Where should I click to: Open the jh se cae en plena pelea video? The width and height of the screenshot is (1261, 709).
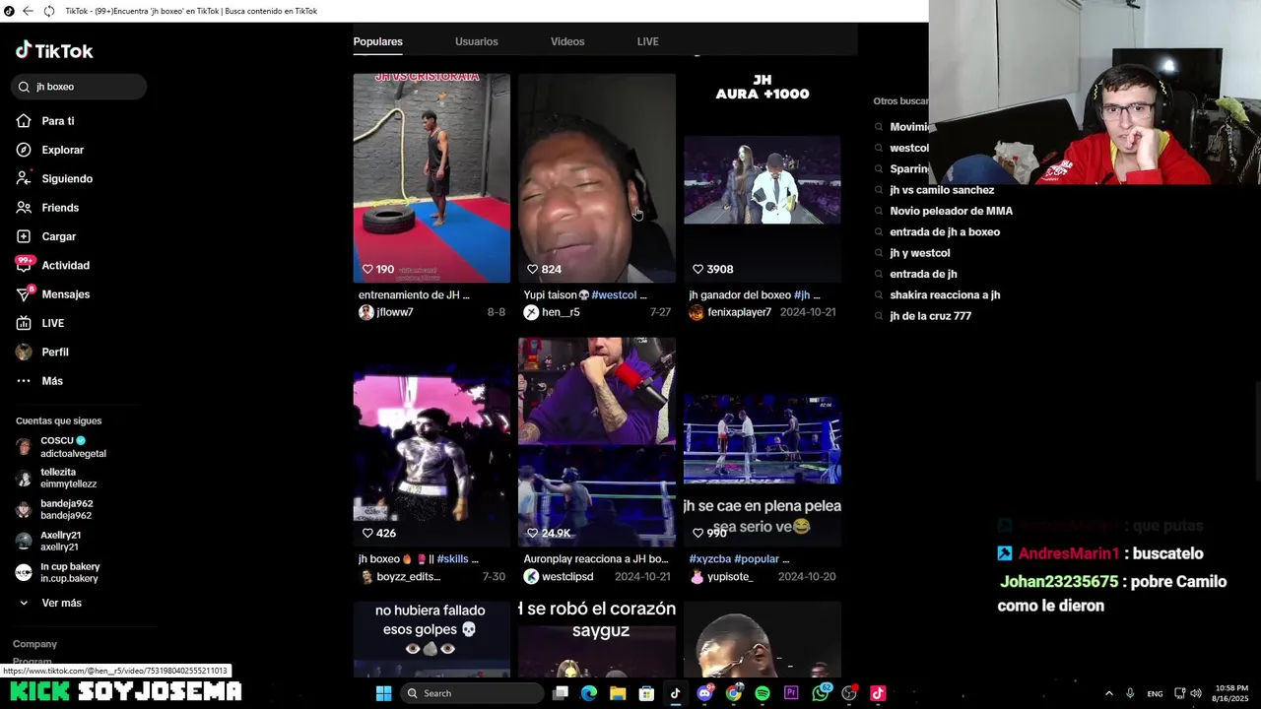763,442
